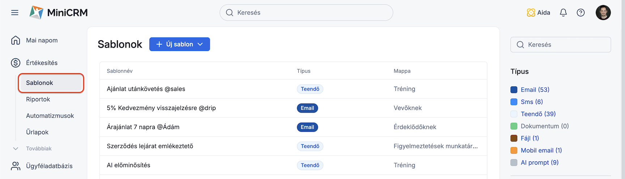Viewport: 625px width, 179px height.
Task: Expand the Továbbiak section chevron
Action: pyautogui.click(x=16, y=149)
